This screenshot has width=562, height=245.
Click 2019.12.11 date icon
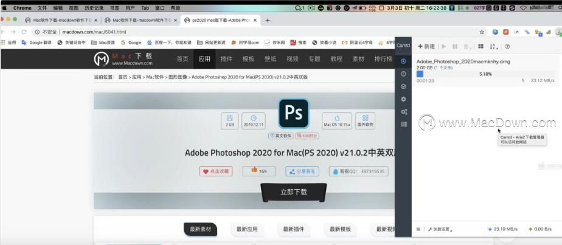click(x=254, y=121)
